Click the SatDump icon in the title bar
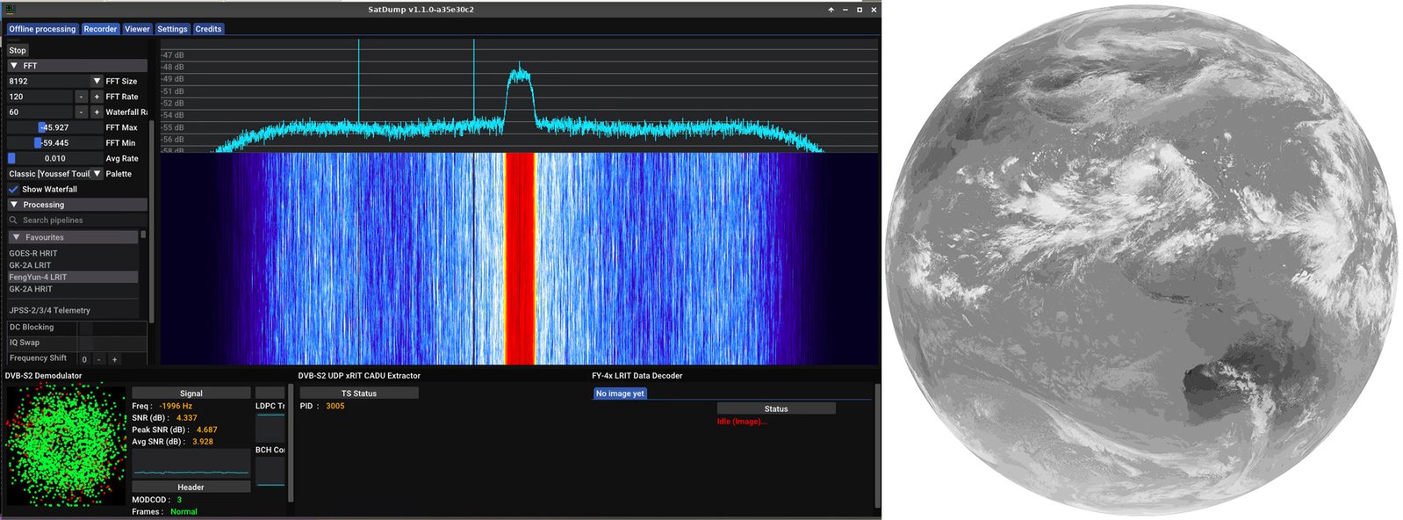Image resolution: width=1403 pixels, height=520 pixels. pyautogui.click(x=11, y=10)
